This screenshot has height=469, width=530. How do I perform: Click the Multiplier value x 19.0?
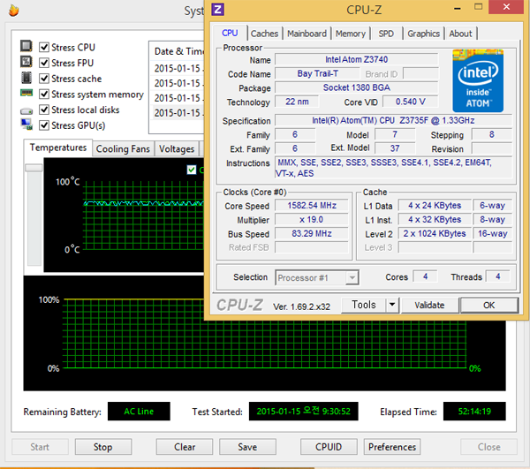(x=311, y=220)
